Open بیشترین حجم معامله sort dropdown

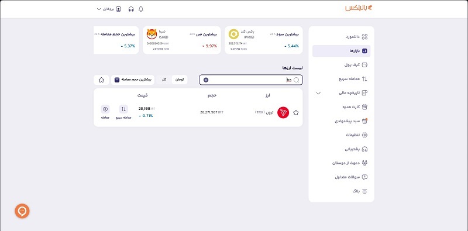pyautogui.click(x=133, y=80)
